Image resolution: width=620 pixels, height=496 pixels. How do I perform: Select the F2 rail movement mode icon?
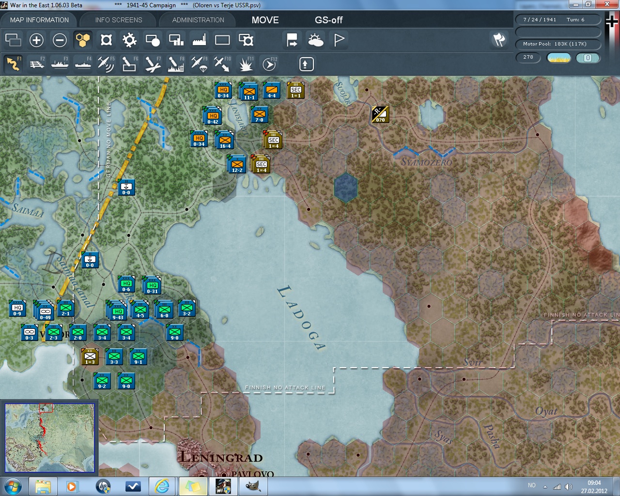(x=37, y=64)
